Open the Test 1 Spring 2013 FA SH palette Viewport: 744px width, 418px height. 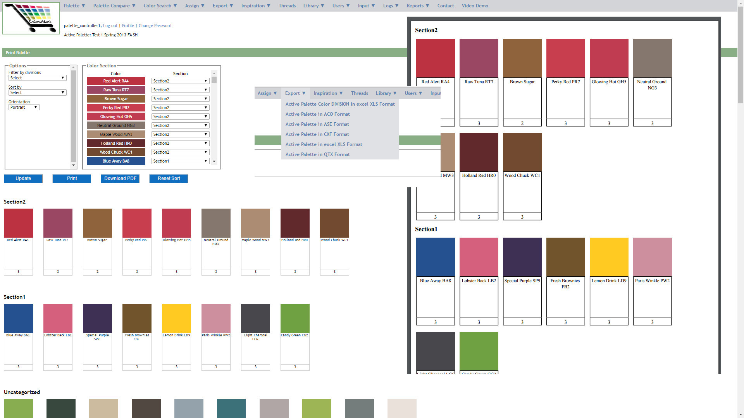[x=114, y=34]
